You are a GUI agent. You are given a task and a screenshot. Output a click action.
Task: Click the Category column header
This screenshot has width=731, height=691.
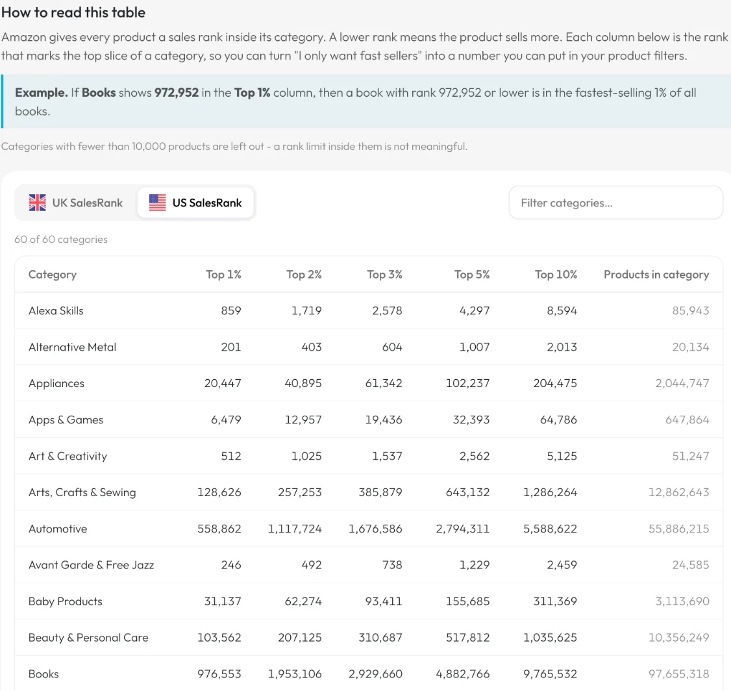[x=52, y=275]
